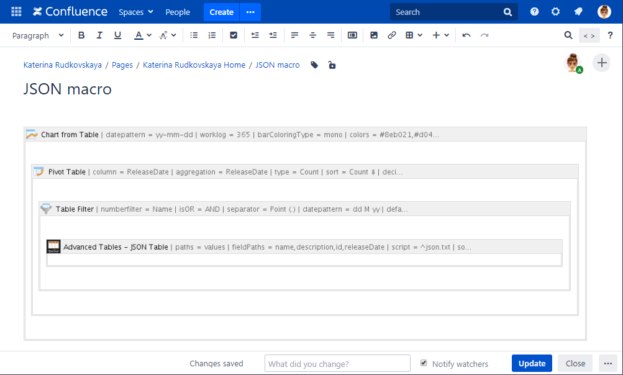The height and width of the screenshot is (375, 623).
Task: Open page labels via tag icon
Action: click(x=314, y=65)
